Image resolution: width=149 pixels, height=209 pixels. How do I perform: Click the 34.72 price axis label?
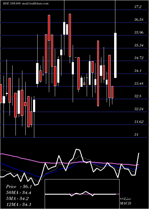pyautogui.click(x=139, y=58)
